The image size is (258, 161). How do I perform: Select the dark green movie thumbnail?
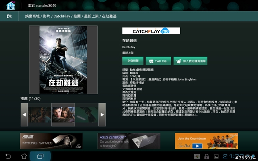(87, 115)
